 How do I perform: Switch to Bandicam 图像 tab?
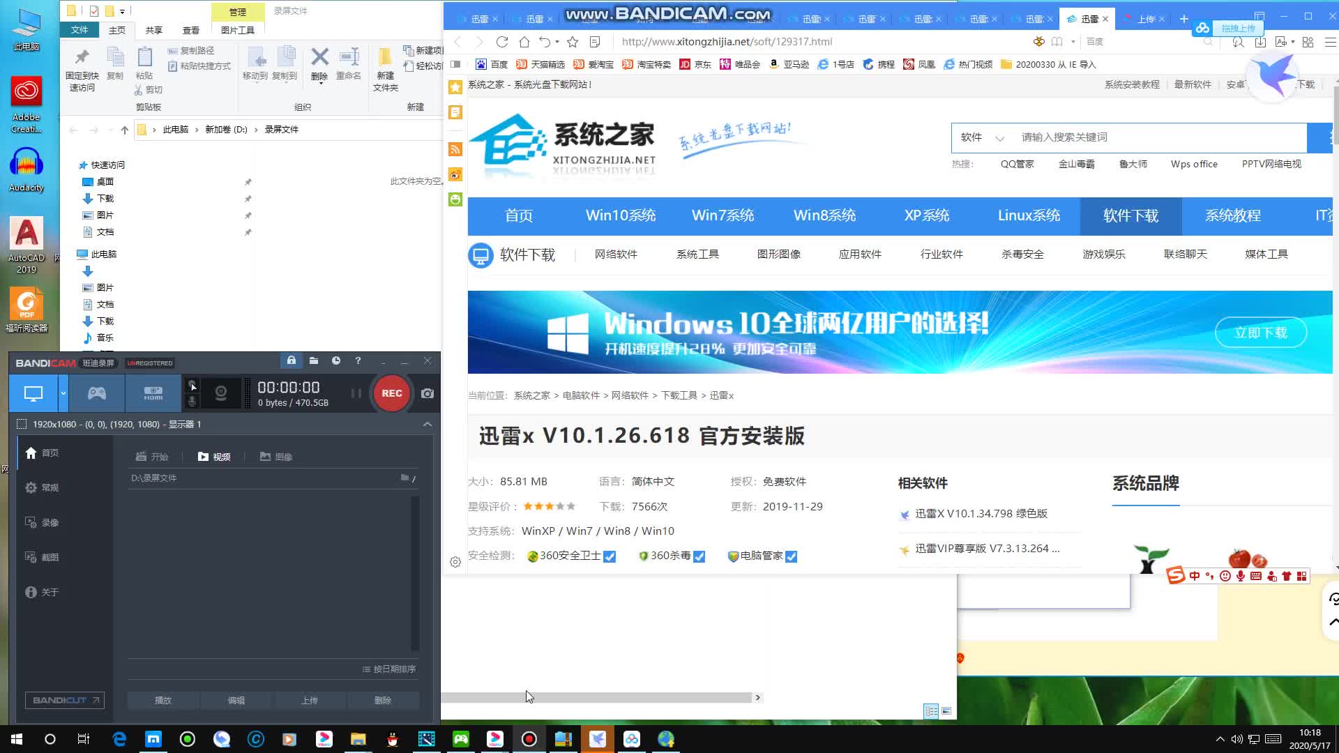(276, 457)
